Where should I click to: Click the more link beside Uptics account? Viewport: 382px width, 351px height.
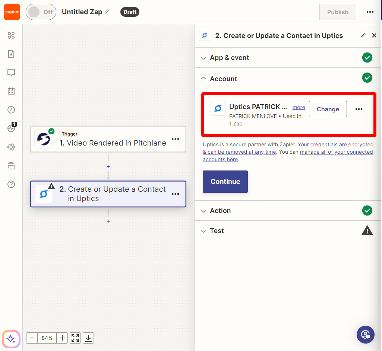point(299,107)
